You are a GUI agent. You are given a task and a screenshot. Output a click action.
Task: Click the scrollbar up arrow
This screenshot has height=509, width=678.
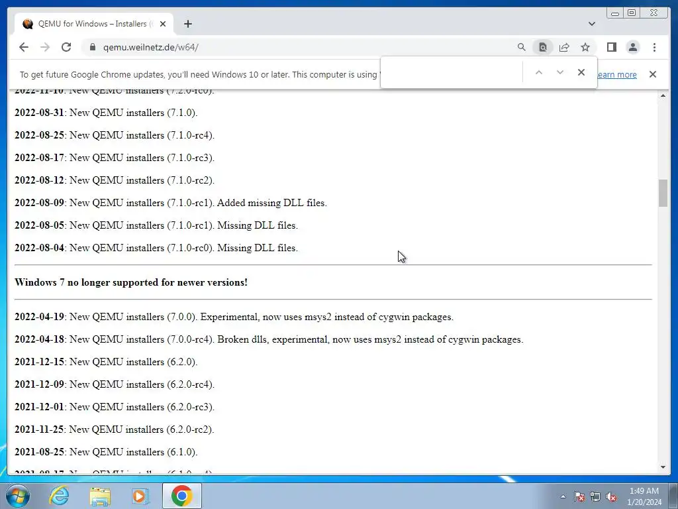point(663,95)
